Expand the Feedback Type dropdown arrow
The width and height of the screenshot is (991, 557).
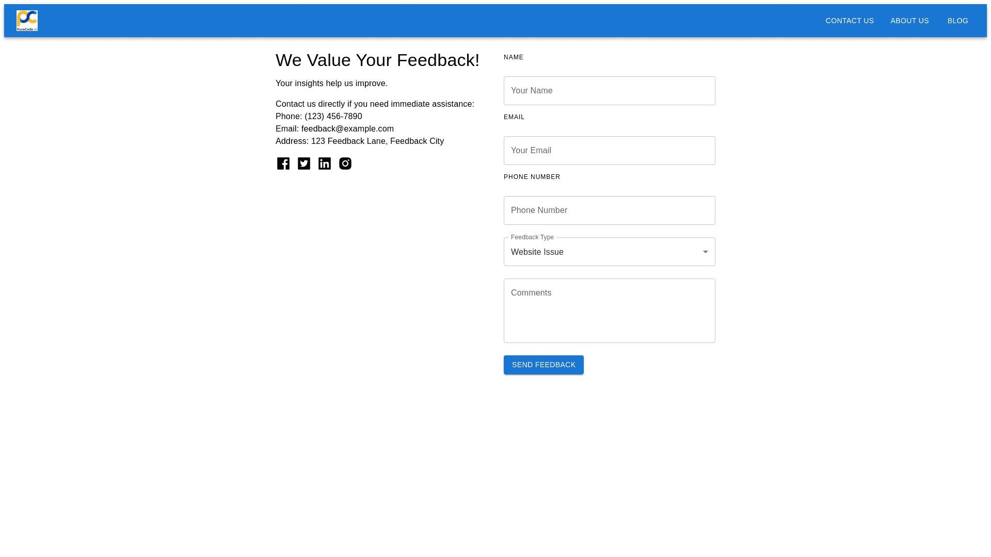click(x=705, y=252)
